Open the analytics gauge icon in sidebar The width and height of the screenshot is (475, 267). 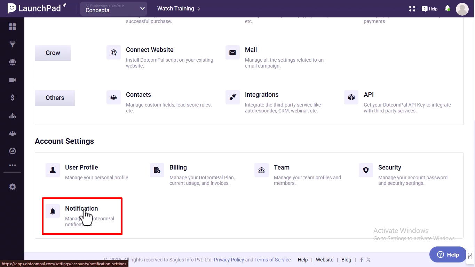click(13, 151)
